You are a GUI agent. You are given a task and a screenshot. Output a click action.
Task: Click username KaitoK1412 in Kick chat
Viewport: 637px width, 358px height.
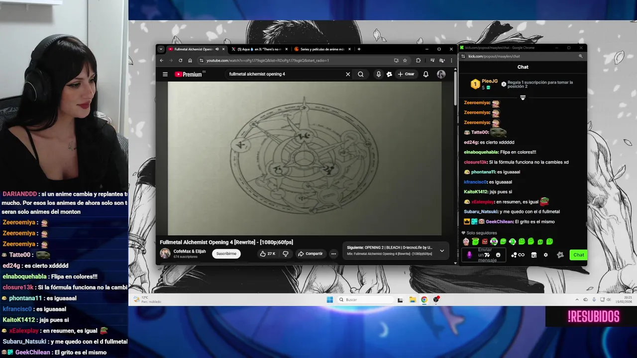(x=476, y=192)
